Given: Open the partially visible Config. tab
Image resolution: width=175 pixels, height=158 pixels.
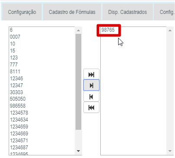Looking at the screenshot, I should click(165, 12).
